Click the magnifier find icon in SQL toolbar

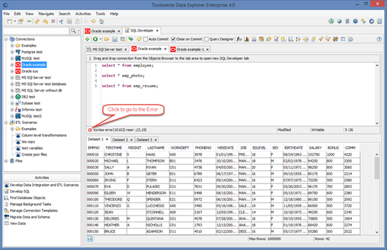291,39
